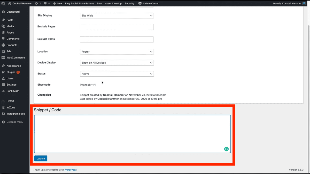Screen dimensions: 310x174
Task: Open the Site Display dropdown
Action: coord(117,15)
